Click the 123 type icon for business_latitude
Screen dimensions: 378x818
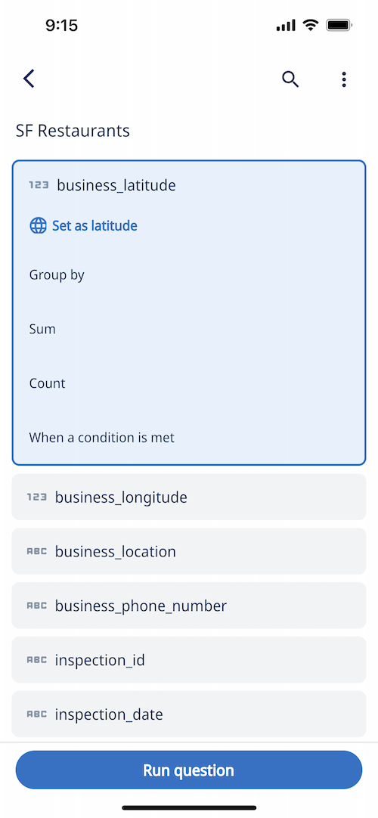(39, 184)
